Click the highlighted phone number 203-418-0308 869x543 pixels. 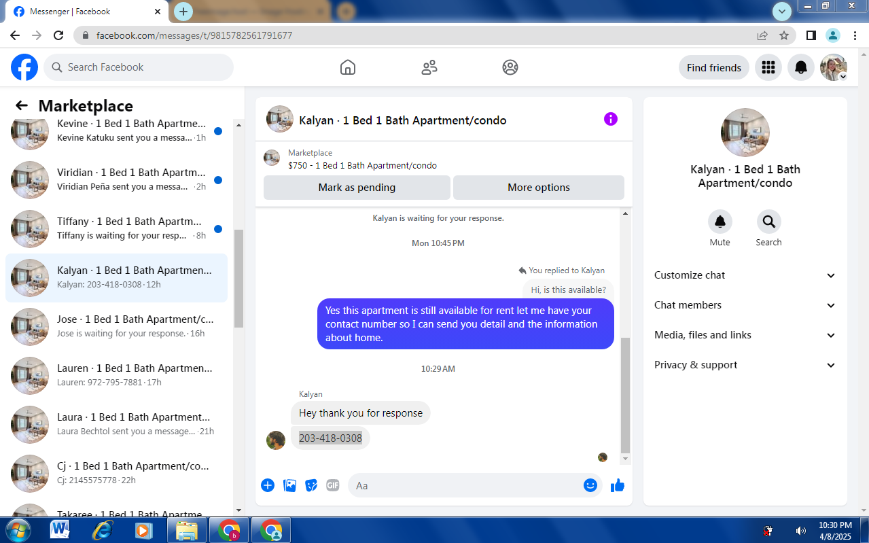click(x=330, y=438)
